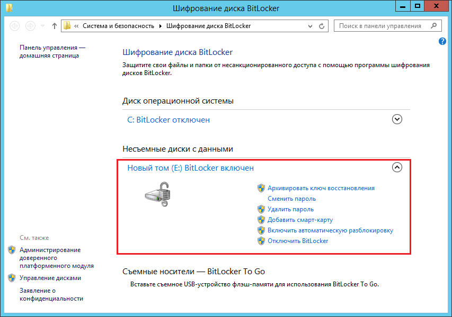Click 'Удалить пароль' link
This screenshot has height=317, width=452.
click(290, 209)
